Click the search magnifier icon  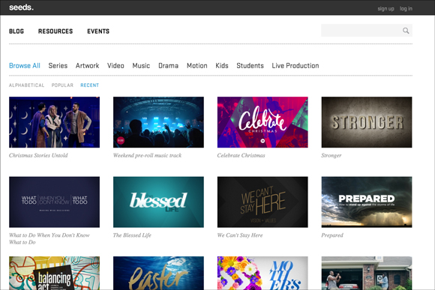[406, 31]
